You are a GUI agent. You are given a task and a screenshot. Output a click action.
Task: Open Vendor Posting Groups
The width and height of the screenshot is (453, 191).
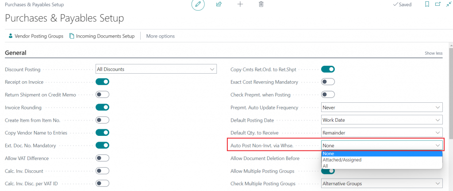click(36, 36)
